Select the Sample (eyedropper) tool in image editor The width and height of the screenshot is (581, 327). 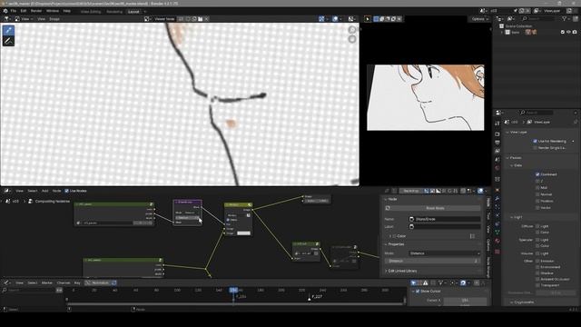[x=8, y=30]
